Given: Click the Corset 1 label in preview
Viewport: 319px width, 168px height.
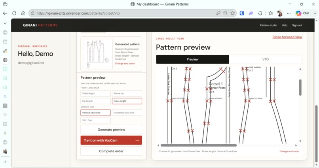Looking at the screenshot, I should [x=216, y=84].
